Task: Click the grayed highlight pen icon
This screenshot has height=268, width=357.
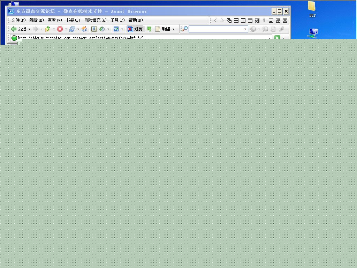Action: point(281,29)
